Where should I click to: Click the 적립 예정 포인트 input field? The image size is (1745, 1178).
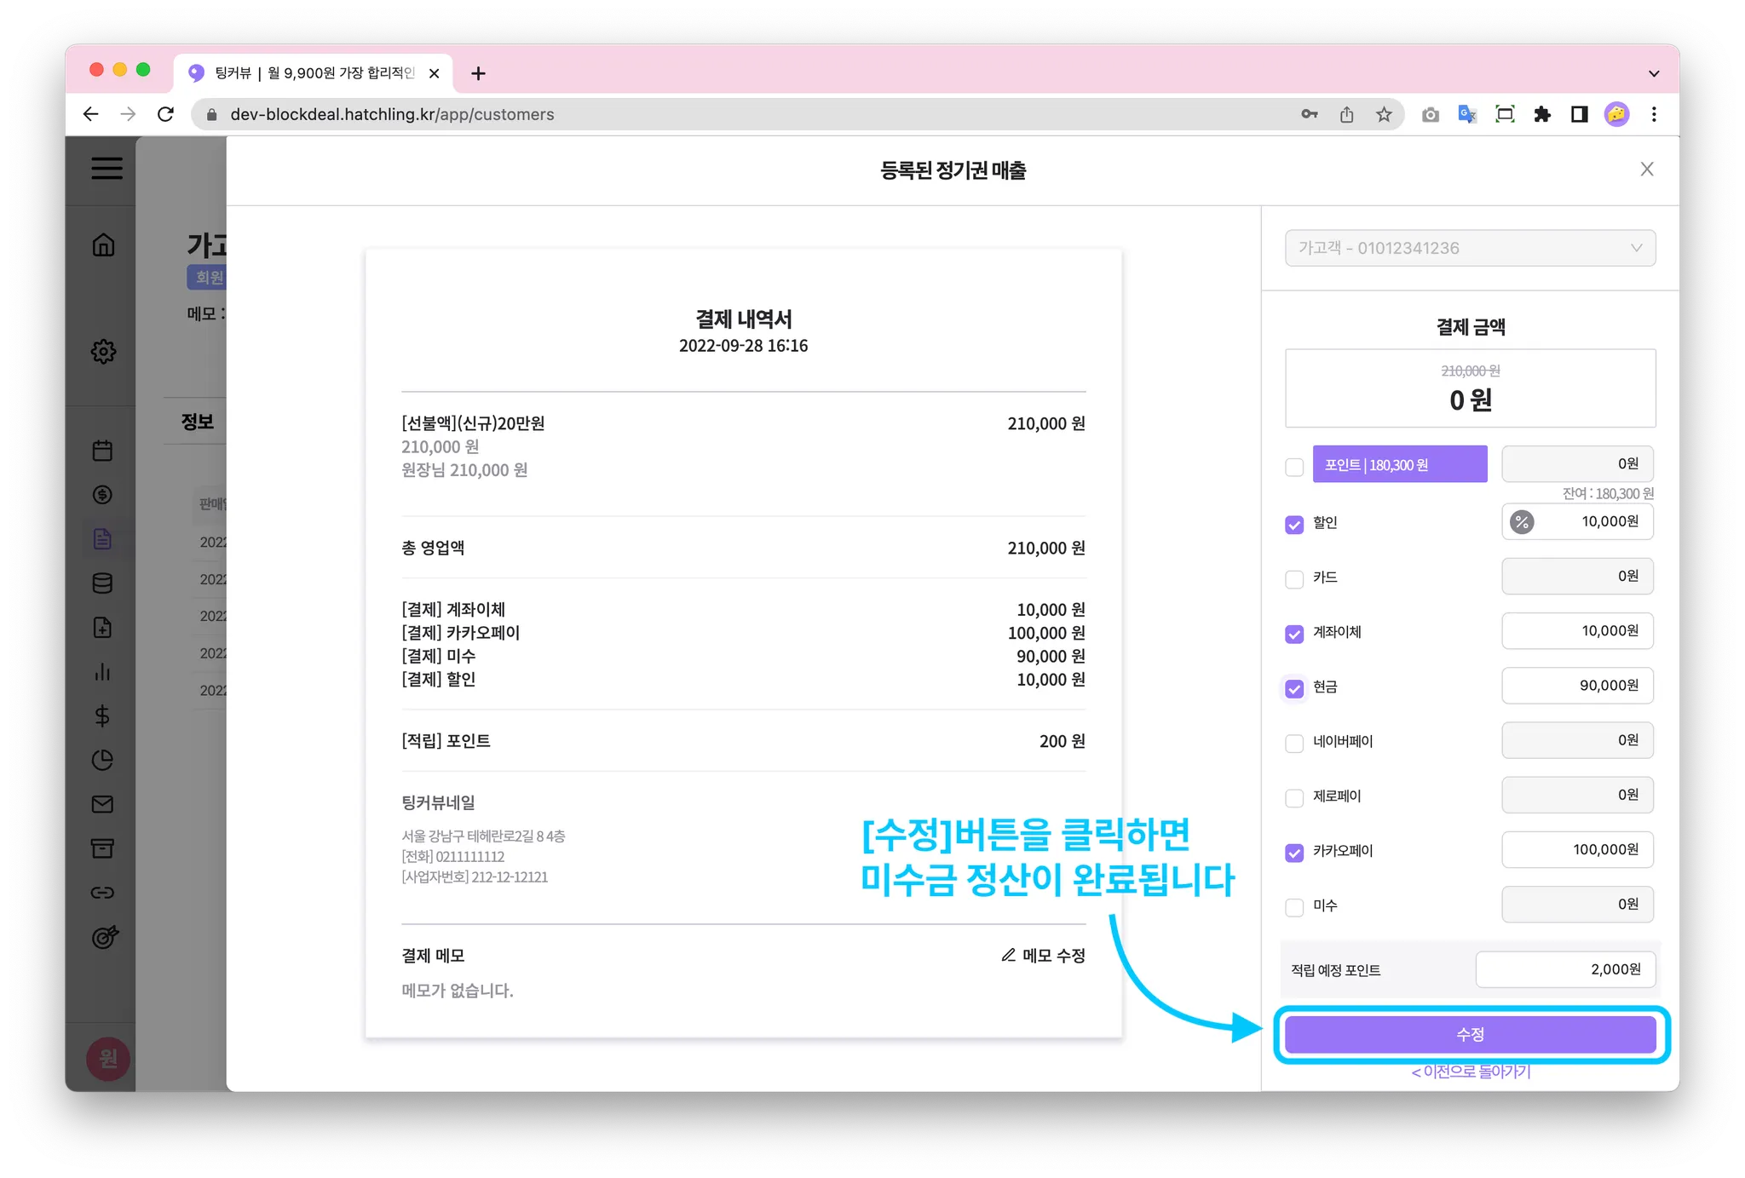[1565, 969]
